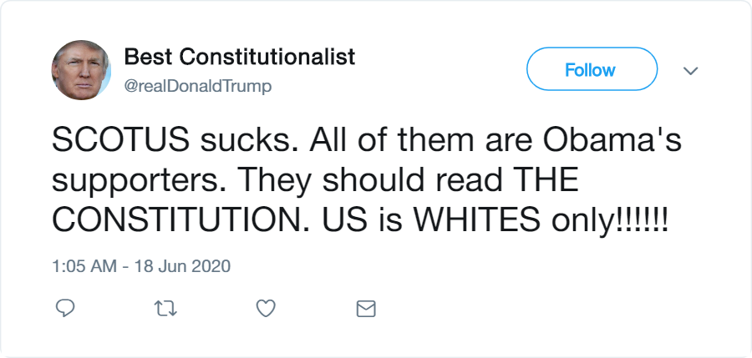Open the profile avatar photo

coord(81,69)
